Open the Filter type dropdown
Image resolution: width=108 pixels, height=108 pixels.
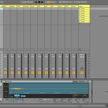[12, 99]
